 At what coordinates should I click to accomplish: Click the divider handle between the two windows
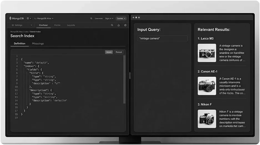coord(130,76)
